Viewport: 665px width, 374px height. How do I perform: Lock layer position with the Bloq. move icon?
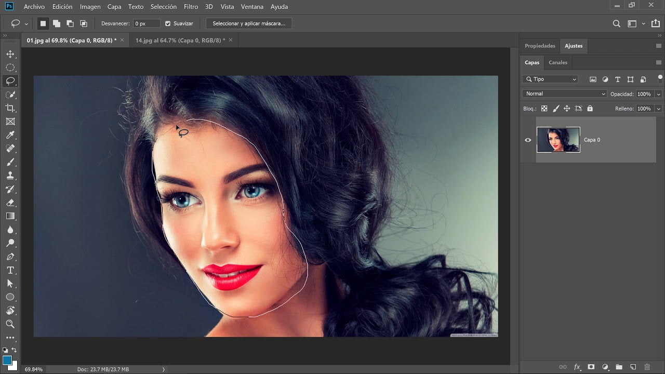tap(567, 108)
